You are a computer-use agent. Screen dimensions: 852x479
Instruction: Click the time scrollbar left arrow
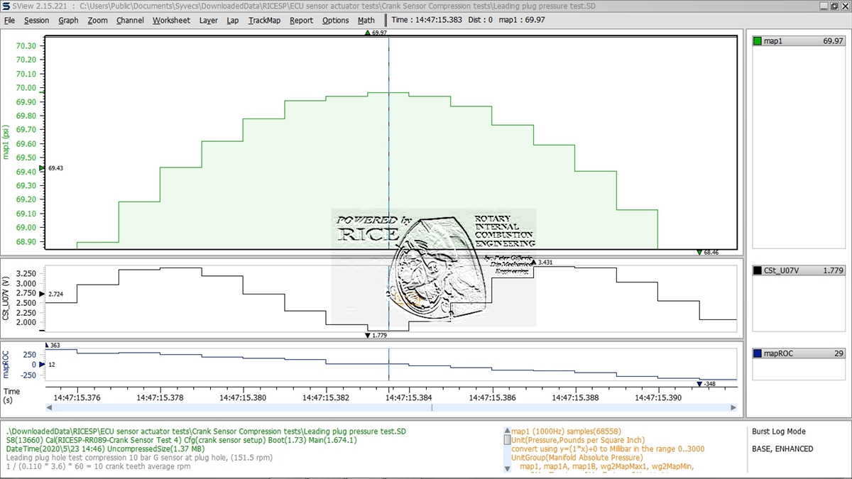[x=49, y=407]
